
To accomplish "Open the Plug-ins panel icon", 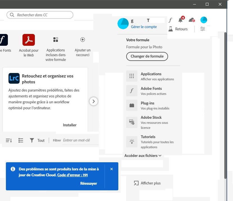I will 132,105.
